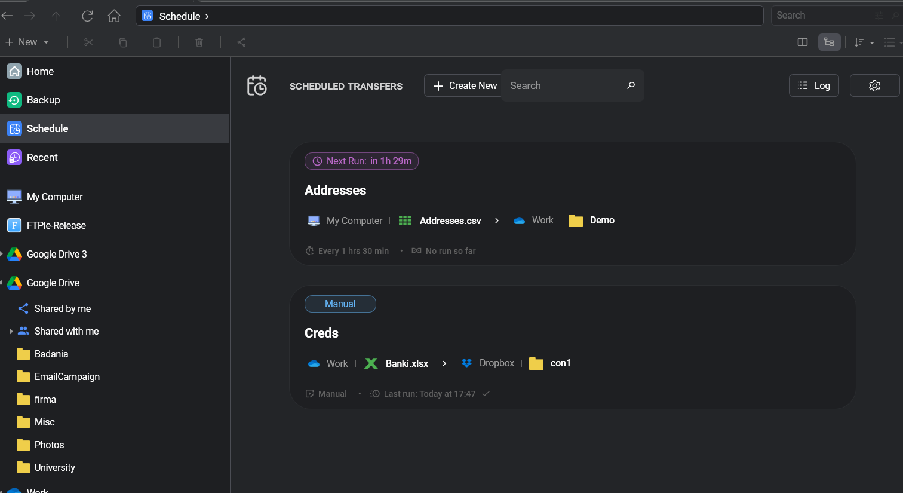This screenshot has height=493, width=903.
Task: Click the Google Drive account label
Action: (x=53, y=283)
